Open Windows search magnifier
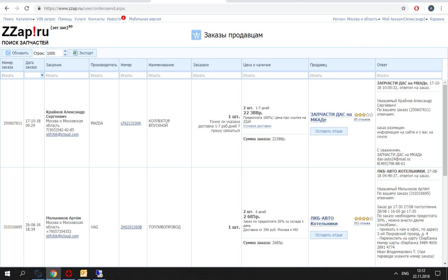The image size is (448, 280). tap(22, 273)
